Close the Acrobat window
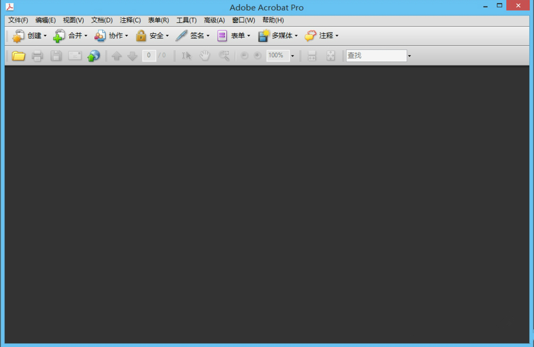534x347 pixels. click(518, 5)
